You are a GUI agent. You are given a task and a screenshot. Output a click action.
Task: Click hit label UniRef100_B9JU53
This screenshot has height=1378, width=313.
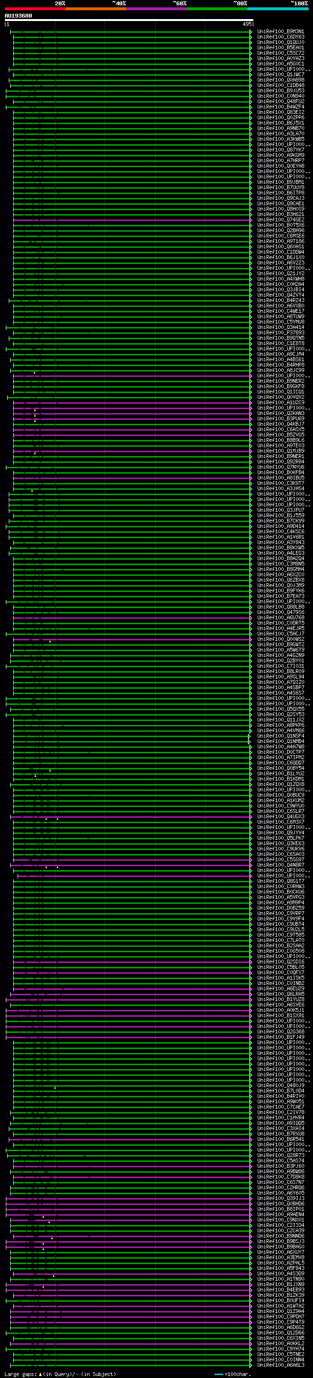click(280, 91)
